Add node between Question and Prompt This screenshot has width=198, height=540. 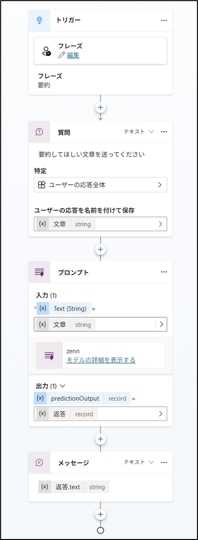100,249
